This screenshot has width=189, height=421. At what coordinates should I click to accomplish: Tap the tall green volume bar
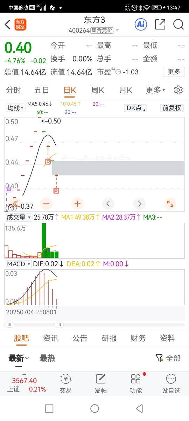point(44,240)
